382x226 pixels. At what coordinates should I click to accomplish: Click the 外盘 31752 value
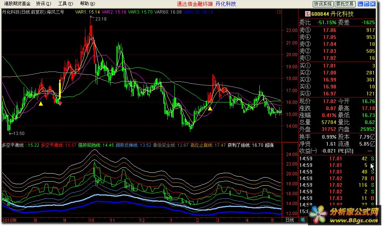click(x=329, y=129)
